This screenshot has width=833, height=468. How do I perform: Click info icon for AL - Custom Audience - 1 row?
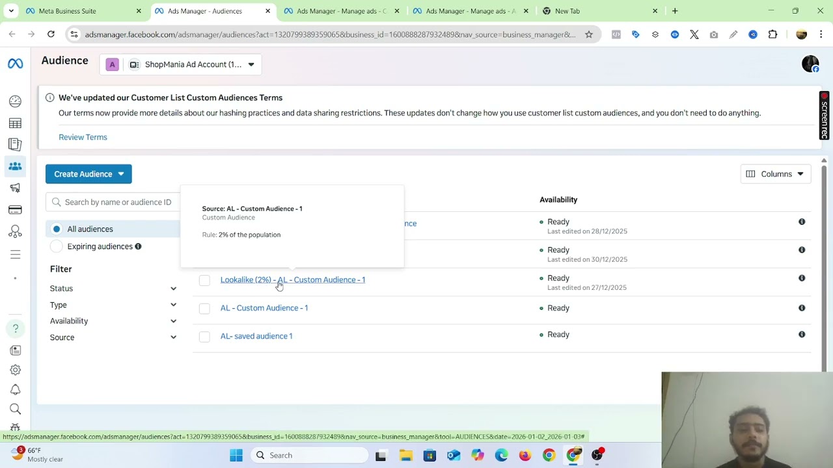802,308
